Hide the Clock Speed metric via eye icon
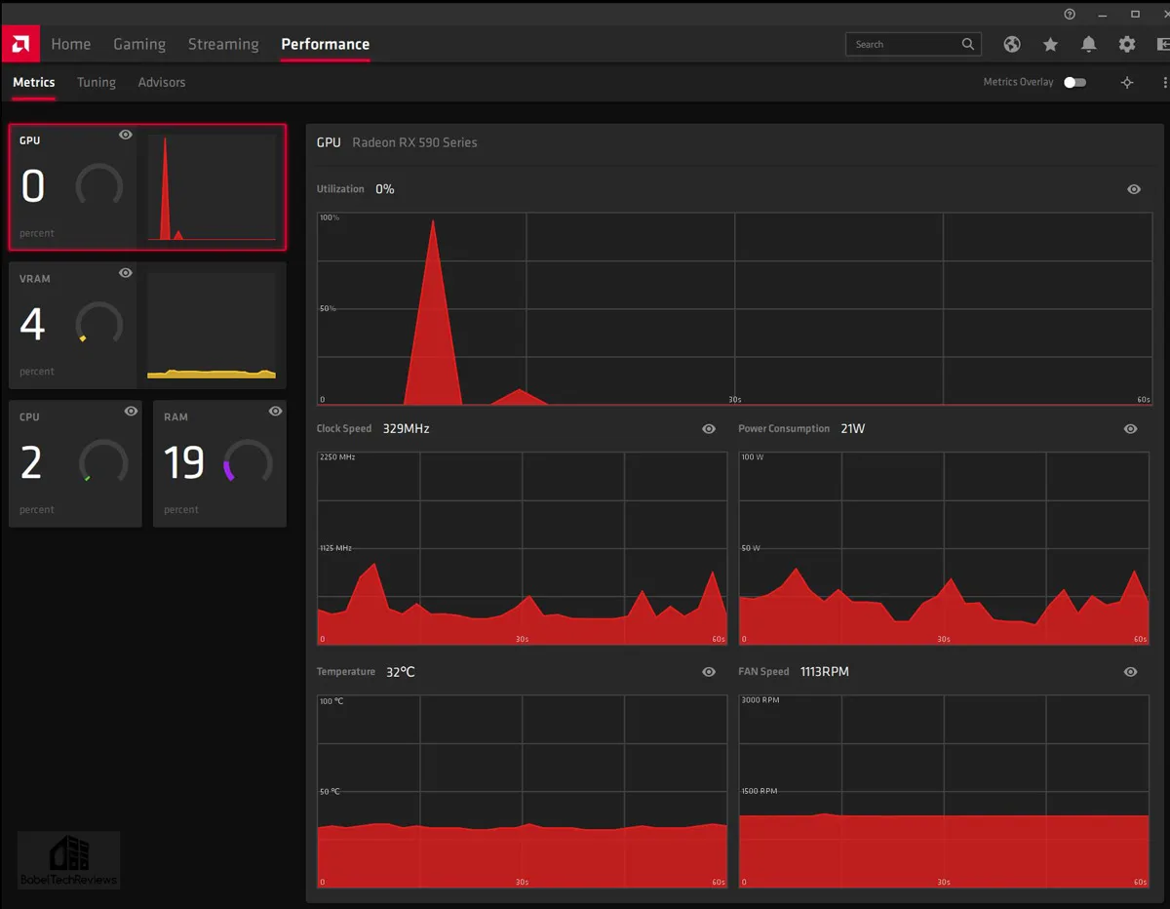Image resolution: width=1170 pixels, height=909 pixels. [709, 429]
